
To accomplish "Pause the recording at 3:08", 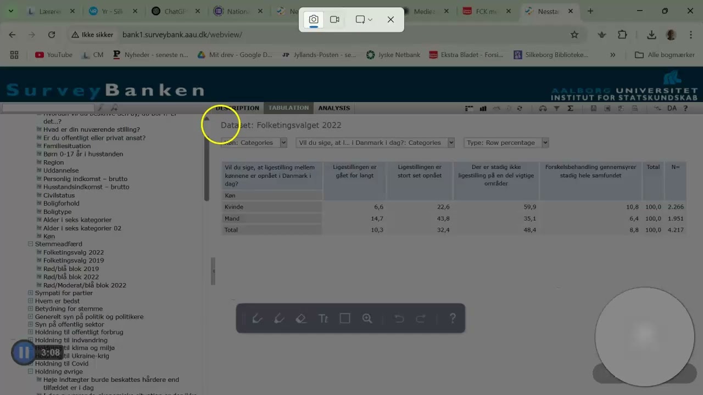I will click(x=24, y=352).
